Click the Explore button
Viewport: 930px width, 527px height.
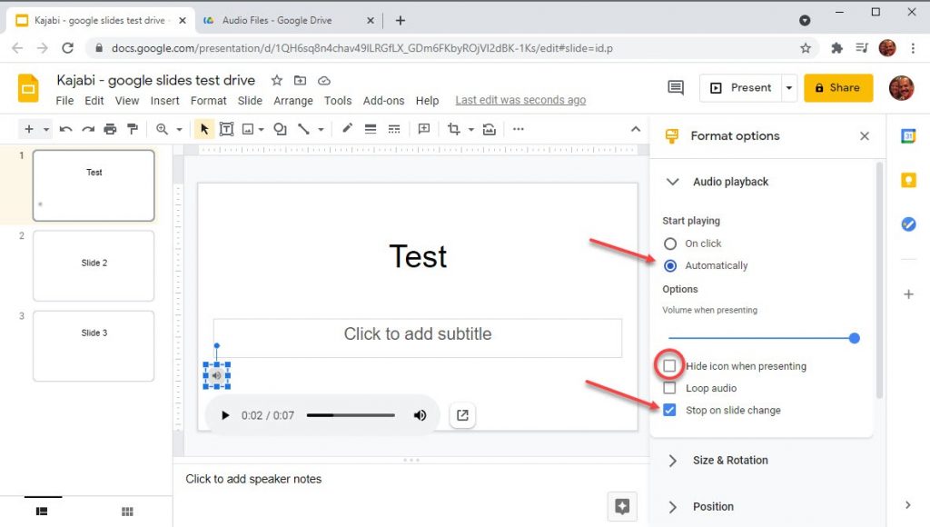(x=622, y=506)
